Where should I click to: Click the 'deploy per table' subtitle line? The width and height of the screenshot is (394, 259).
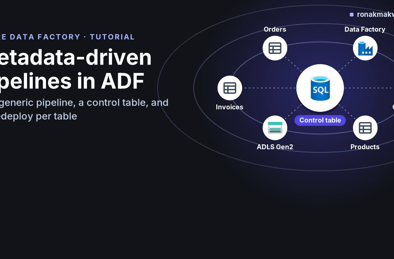[x=39, y=116]
